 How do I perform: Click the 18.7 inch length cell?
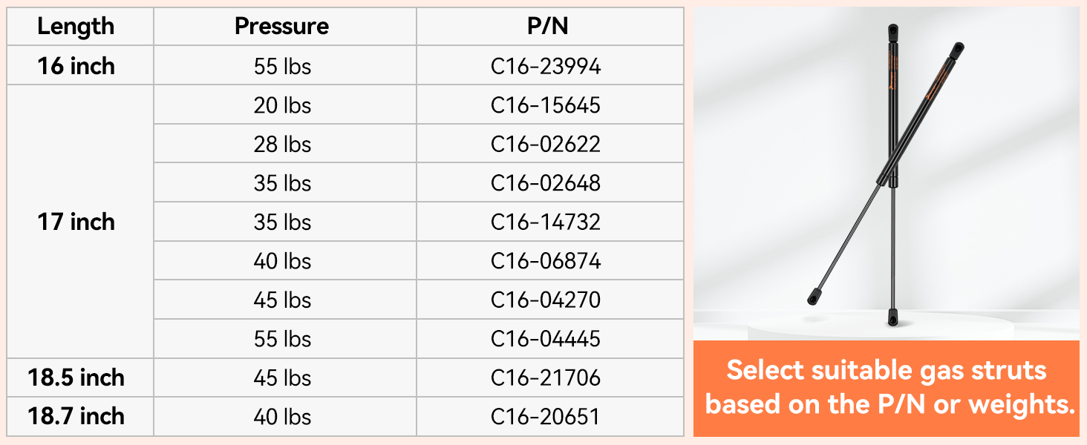pos(76,416)
